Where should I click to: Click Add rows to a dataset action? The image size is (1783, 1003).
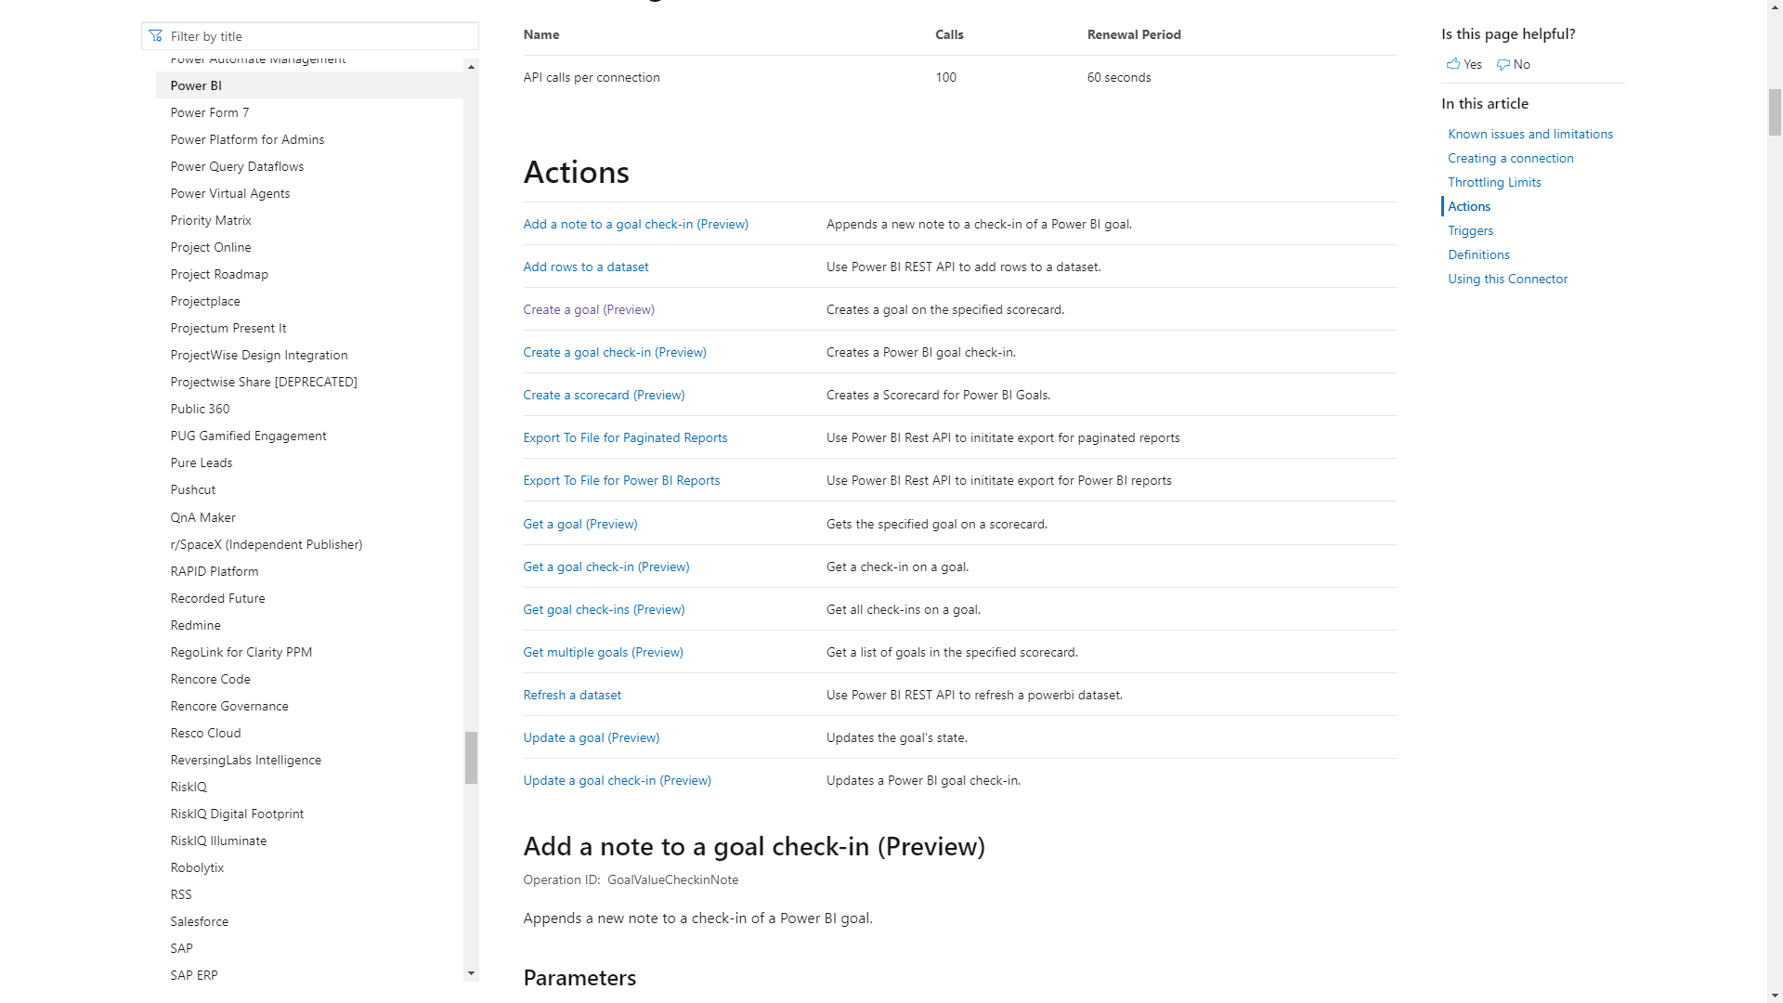[585, 266]
